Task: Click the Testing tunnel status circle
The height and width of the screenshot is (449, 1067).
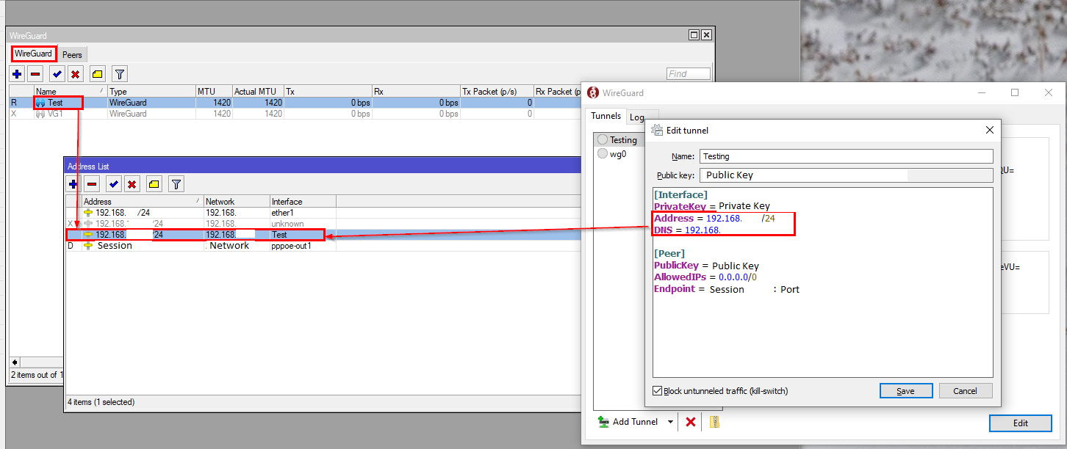Action: point(603,139)
